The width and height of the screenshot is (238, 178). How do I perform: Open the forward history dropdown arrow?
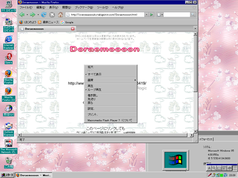(38, 15)
